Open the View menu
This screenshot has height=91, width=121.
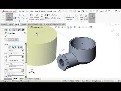coord(27,11)
